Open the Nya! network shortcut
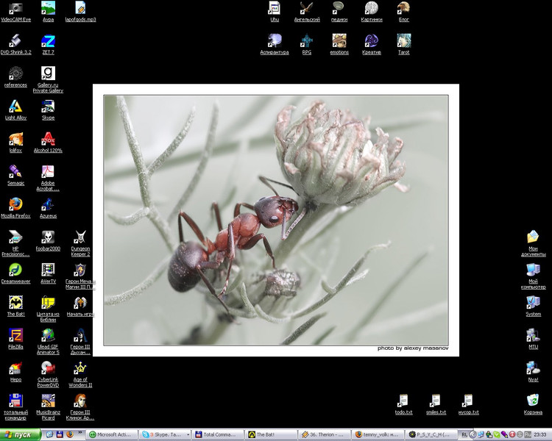Image resolution: width=552 pixels, height=441 pixels. click(x=533, y=372)
